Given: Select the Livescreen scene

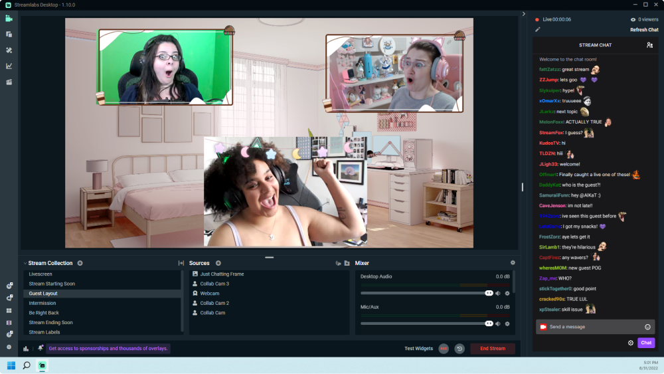Looking at the screenshot, I should pyautogui.click(x=102, y=274).
